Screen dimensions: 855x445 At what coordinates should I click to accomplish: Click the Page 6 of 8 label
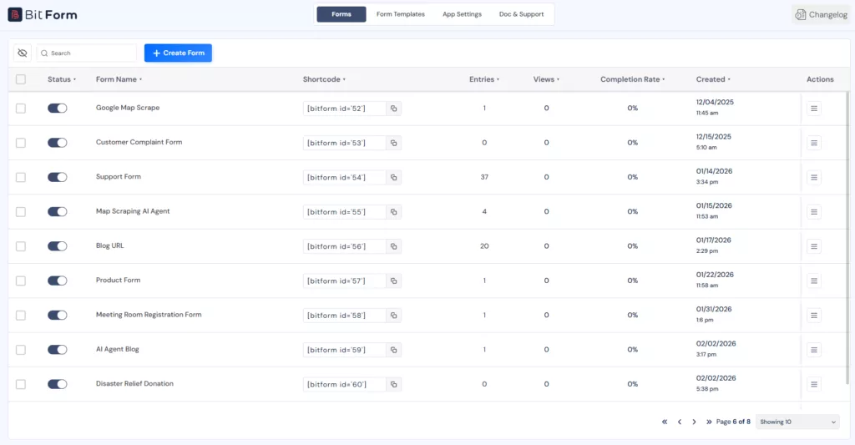[733, 422]
